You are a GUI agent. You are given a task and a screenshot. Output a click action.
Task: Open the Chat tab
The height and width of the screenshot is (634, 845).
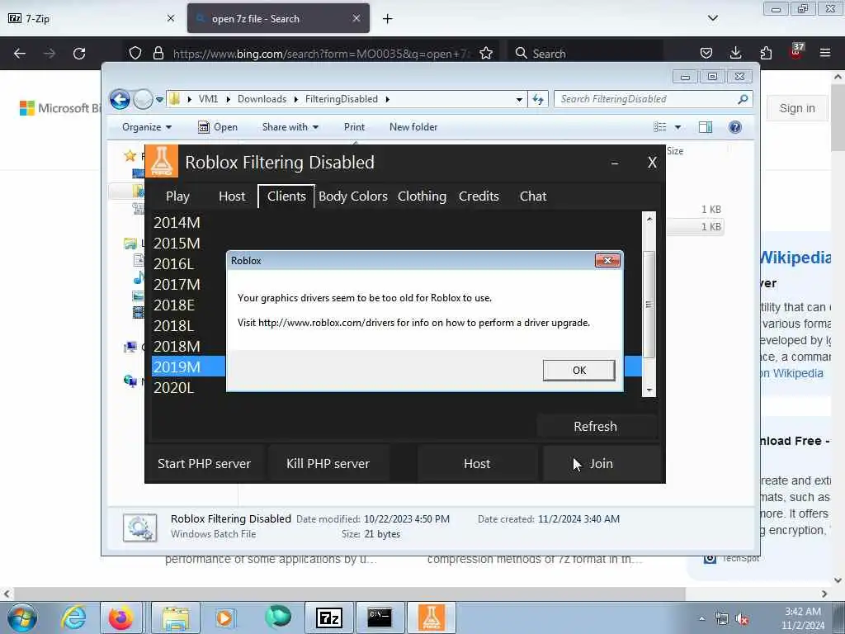533,196
